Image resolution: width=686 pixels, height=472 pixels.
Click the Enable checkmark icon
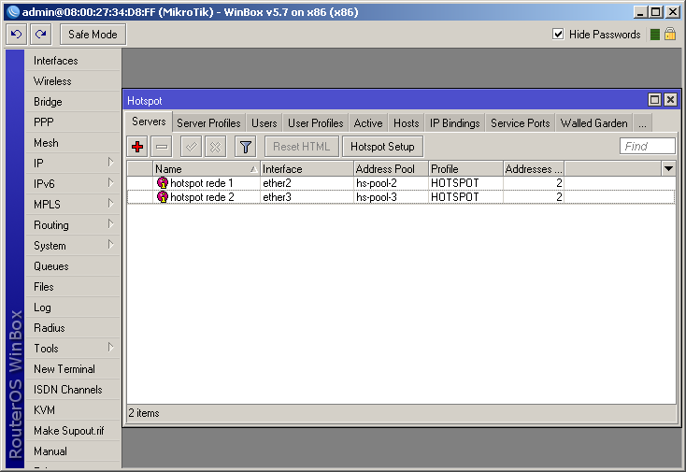192,147
